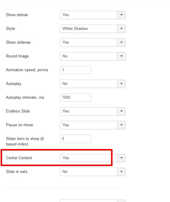The width and height of the screenshot is (170, 202).
Task: Click the Center Content arrow button
Action: point(122,158)
